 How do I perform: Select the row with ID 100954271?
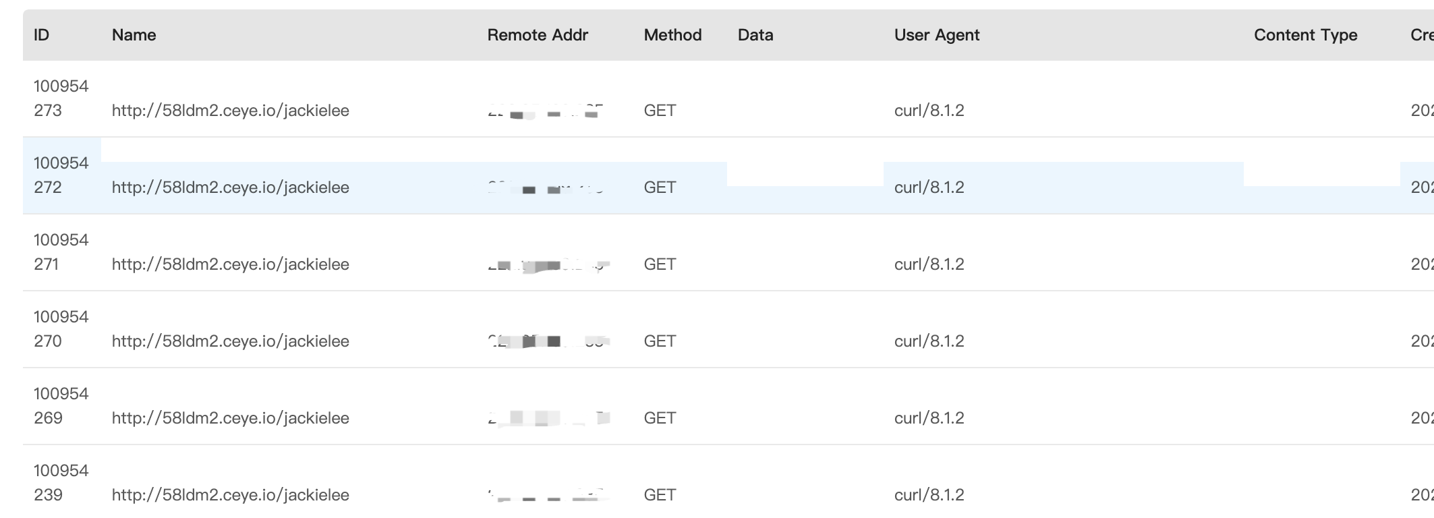[x=61, y=252]
